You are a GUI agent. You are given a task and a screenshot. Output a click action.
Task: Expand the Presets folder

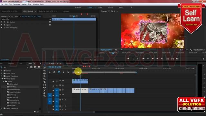[2, 71]
